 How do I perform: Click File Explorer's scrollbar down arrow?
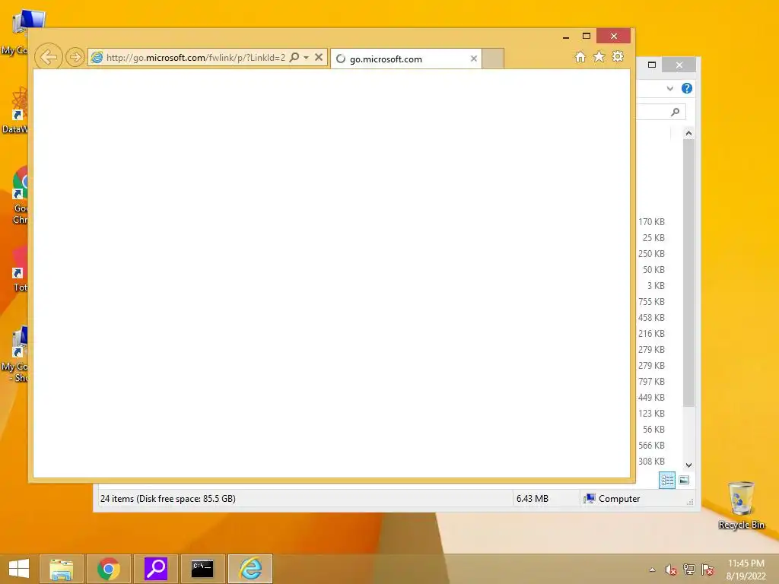point(688,465)
